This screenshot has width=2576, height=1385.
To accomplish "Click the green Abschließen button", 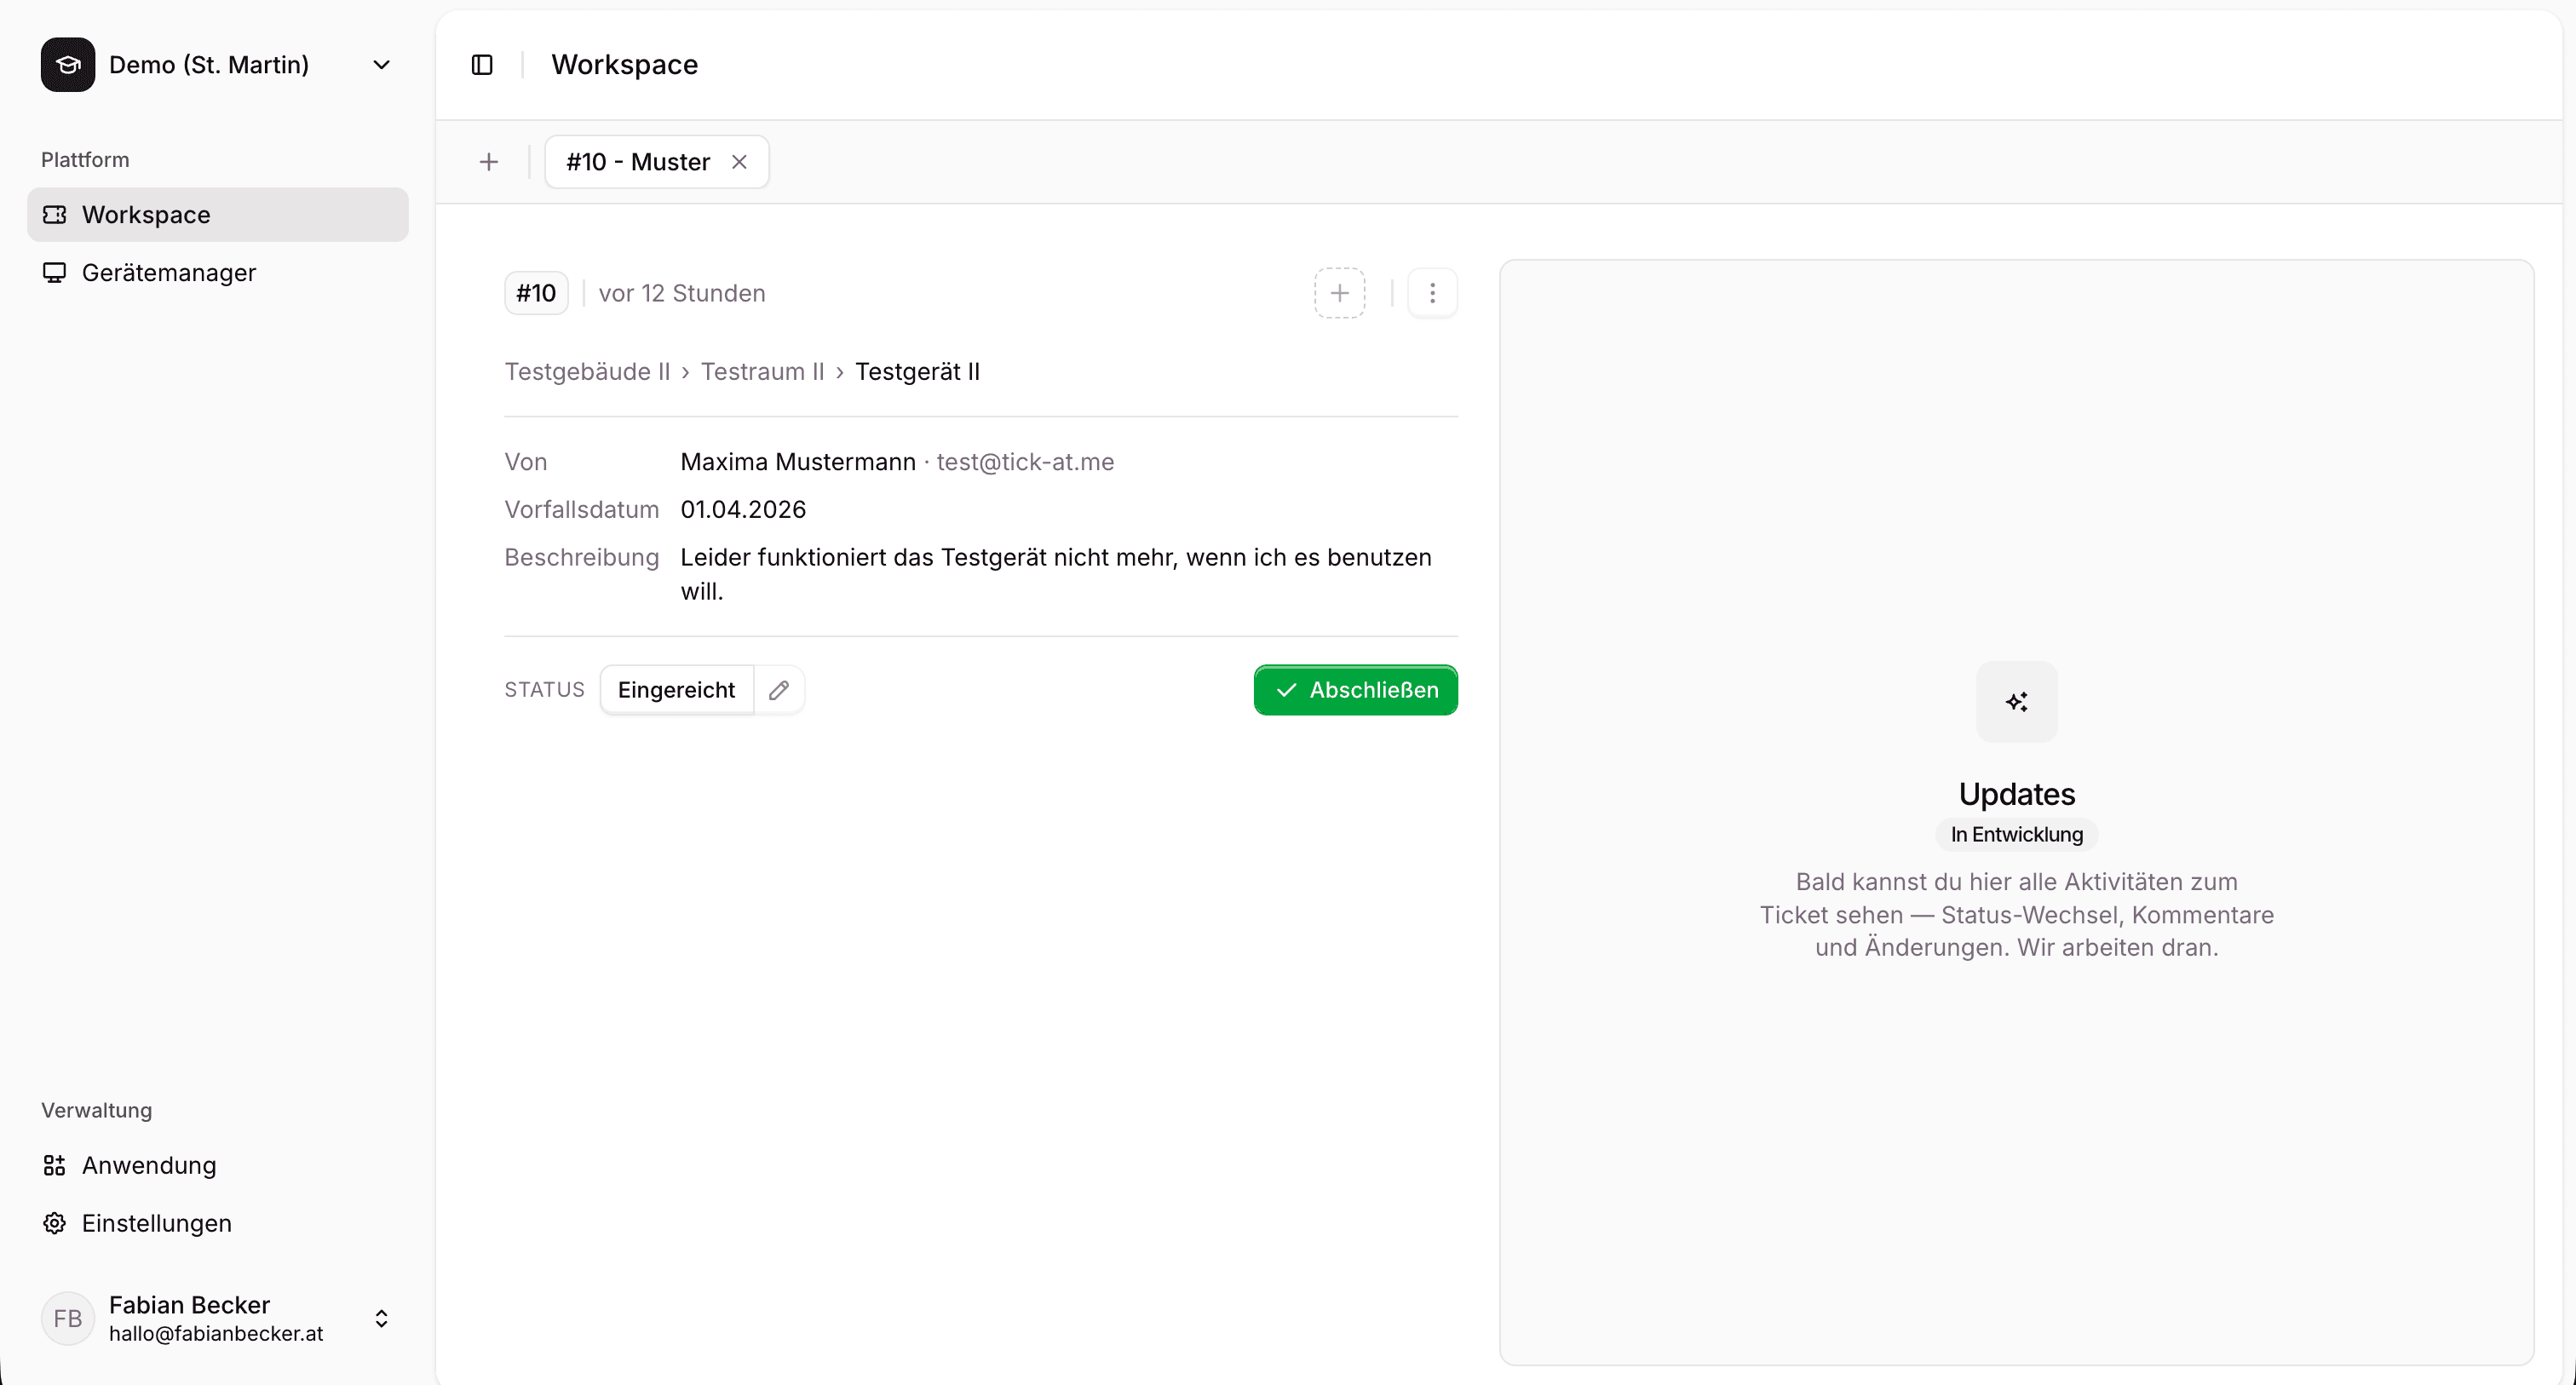I will pos(1354,689).
